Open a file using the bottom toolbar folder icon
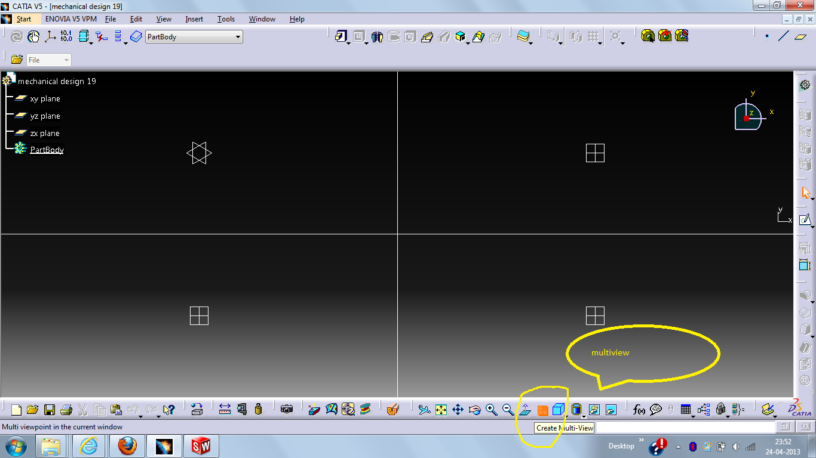 32,410
